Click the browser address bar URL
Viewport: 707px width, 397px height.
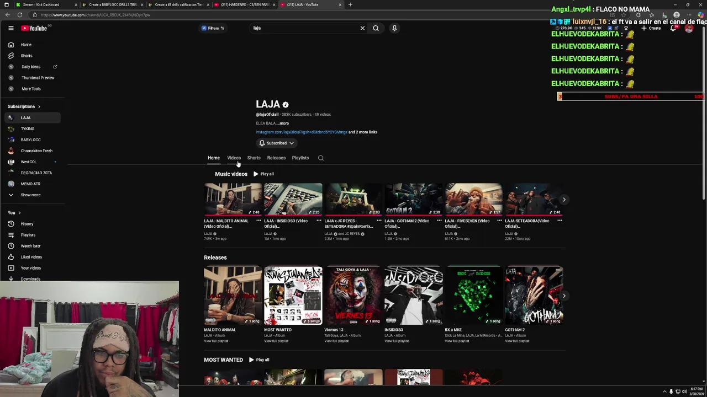point(95,15)
